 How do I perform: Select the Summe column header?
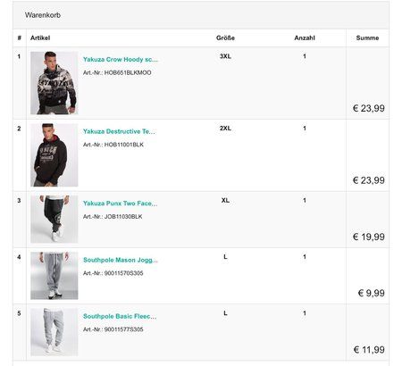367,37
